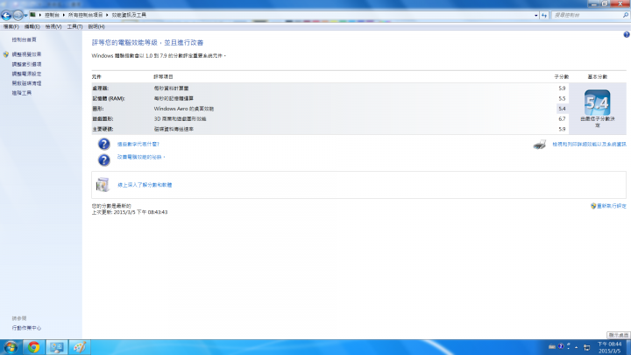Open the recent pages dropdown beside Forward
Viewport: 631px width, 355px height.
[25, 15]
